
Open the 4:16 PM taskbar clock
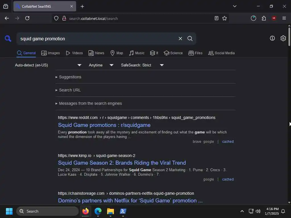pos(272,211)
